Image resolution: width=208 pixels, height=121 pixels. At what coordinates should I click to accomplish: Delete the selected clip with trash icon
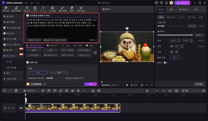16,91
